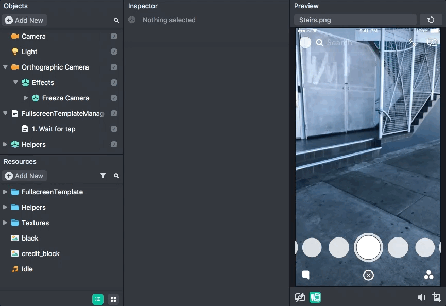Open the Resources filter icon
The width and height of the screenshot is (446, 306).
pos(103,176)
